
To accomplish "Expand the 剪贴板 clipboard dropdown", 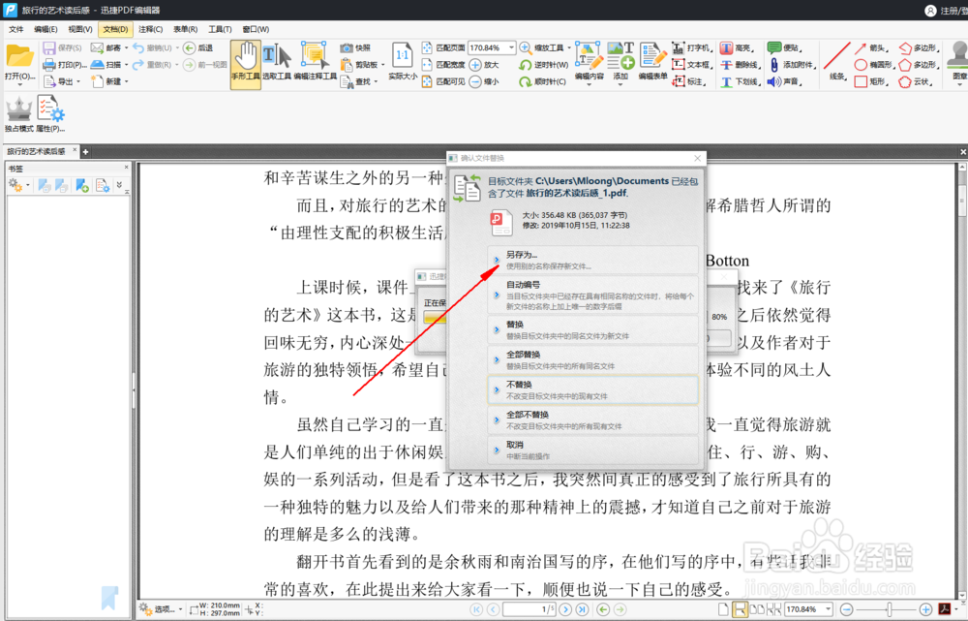I will click(382, 65).
